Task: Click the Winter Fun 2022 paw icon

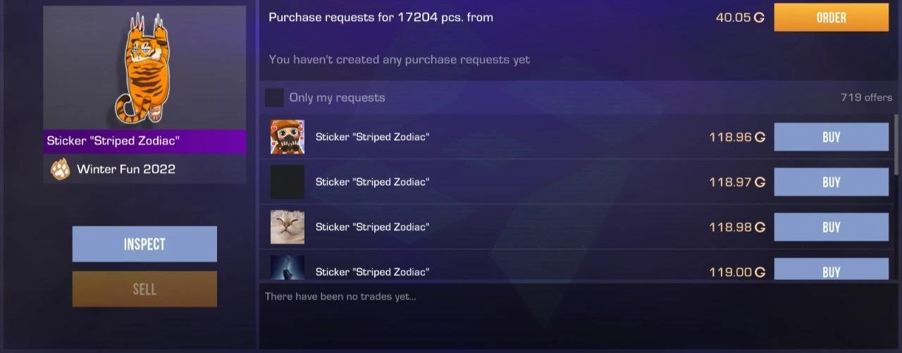Action: (60, 169)
